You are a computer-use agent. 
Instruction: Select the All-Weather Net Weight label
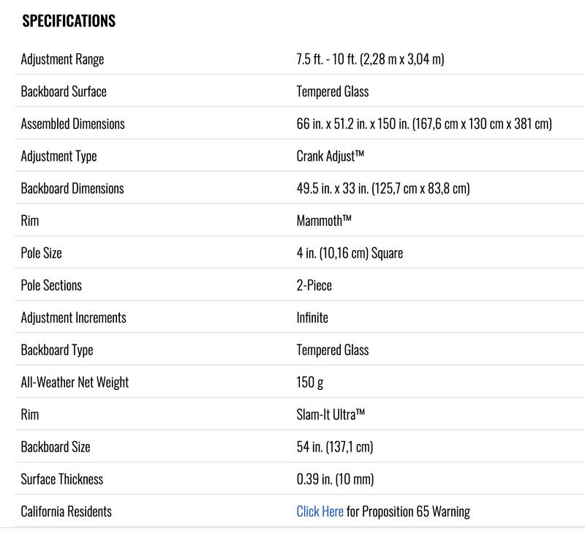coord(75,382)
